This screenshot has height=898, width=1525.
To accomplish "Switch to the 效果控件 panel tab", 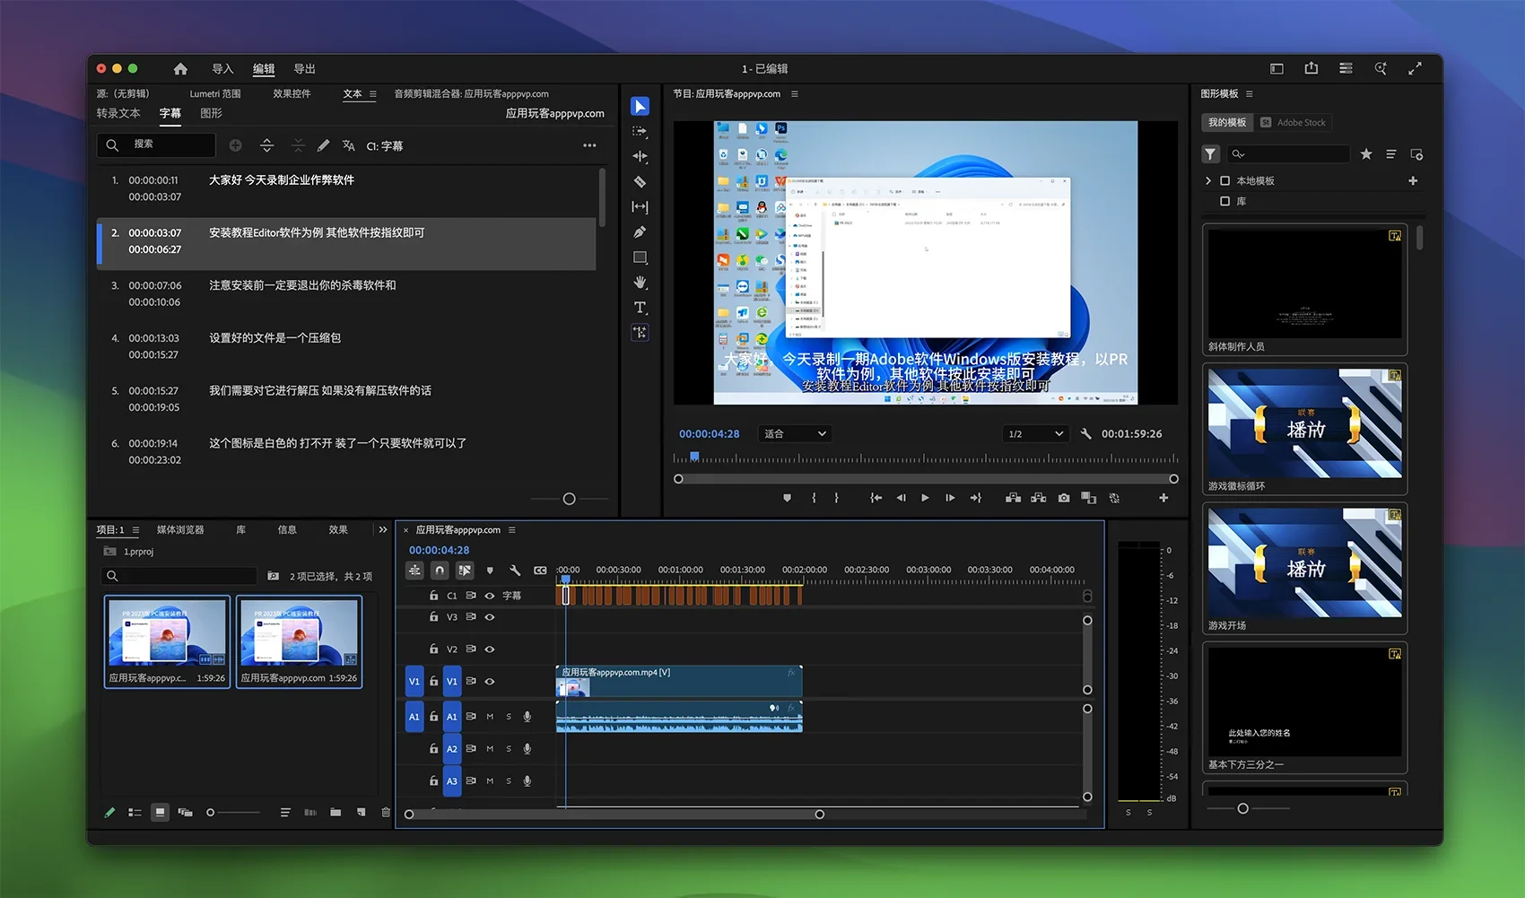I will (x=292, y=94).
